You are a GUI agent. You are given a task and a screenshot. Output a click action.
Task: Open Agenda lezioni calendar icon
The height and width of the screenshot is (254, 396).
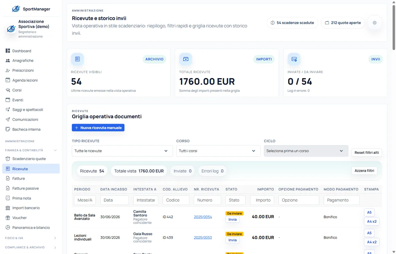(x=8, y=80)
